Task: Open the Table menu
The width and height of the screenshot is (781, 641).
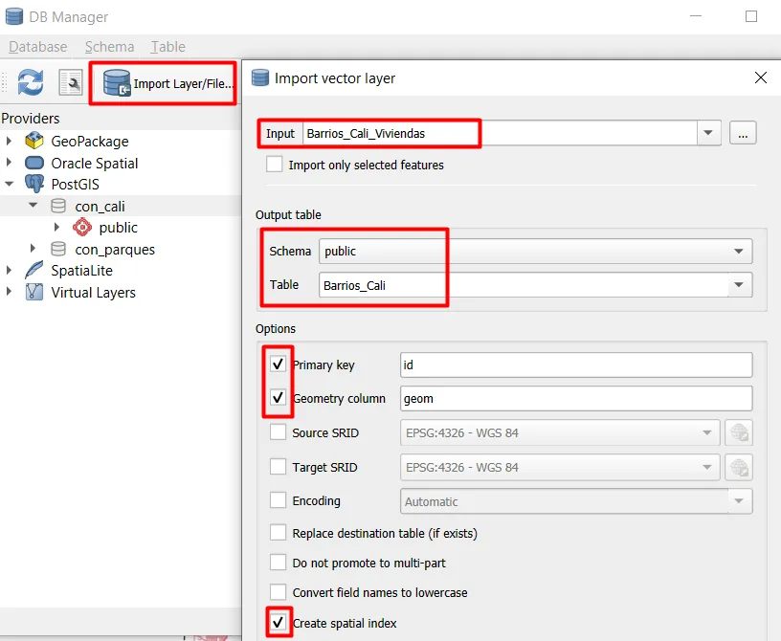Action: click(x=167, y=47)
